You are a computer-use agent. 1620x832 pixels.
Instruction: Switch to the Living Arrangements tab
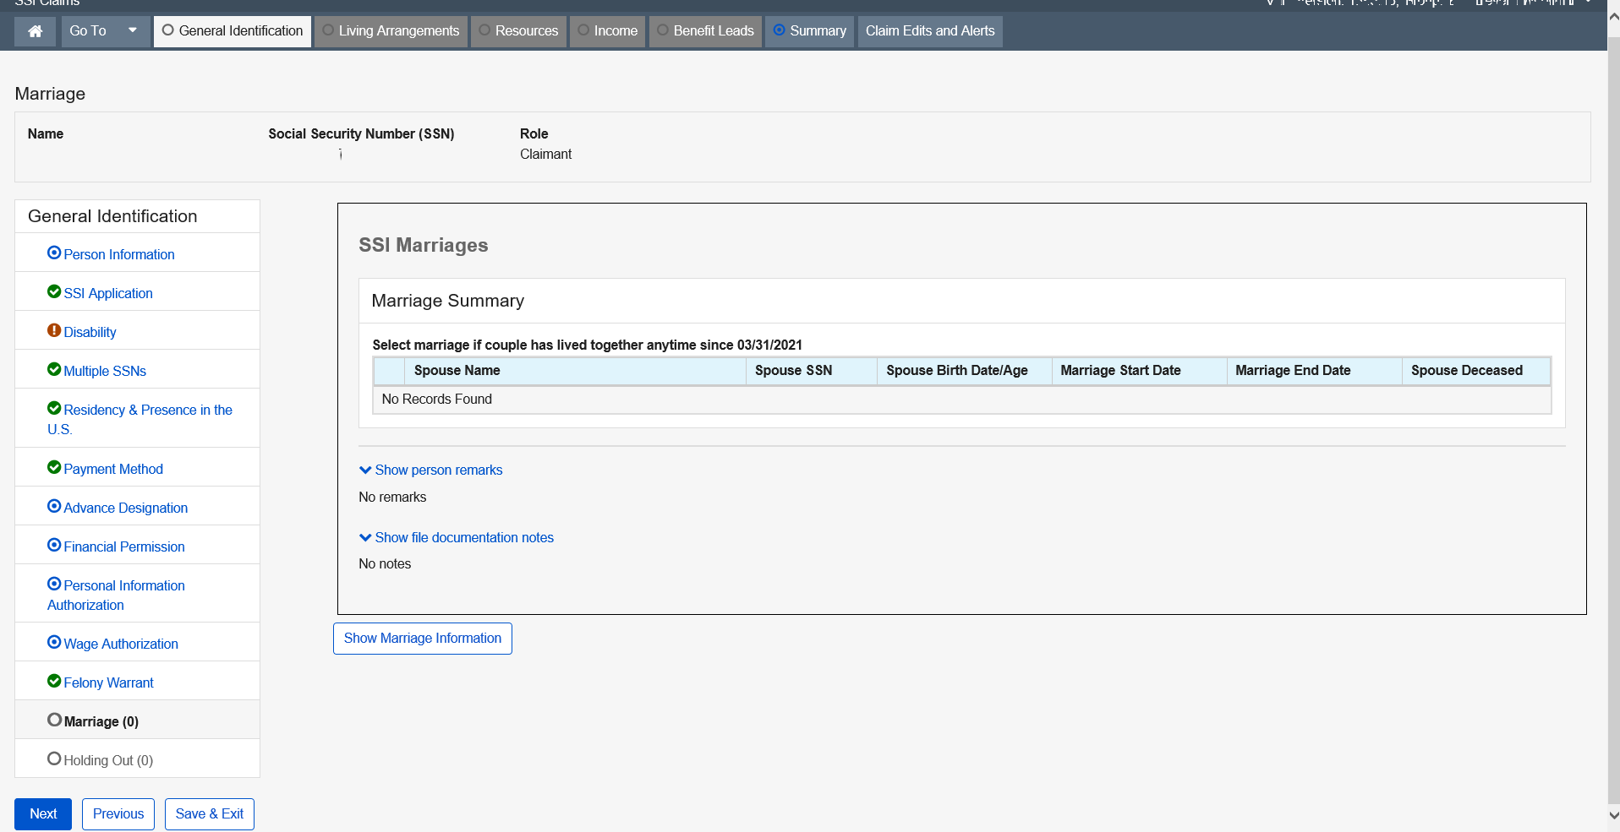[391, 31]
